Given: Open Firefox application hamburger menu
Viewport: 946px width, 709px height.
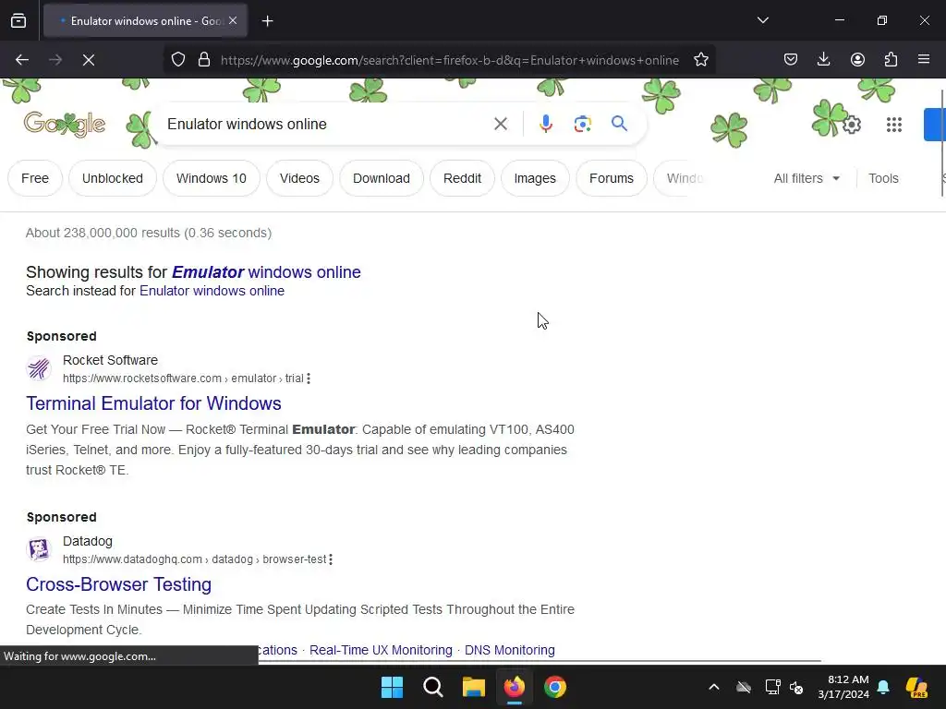Looking at the screenshot, I should point(924,59).
